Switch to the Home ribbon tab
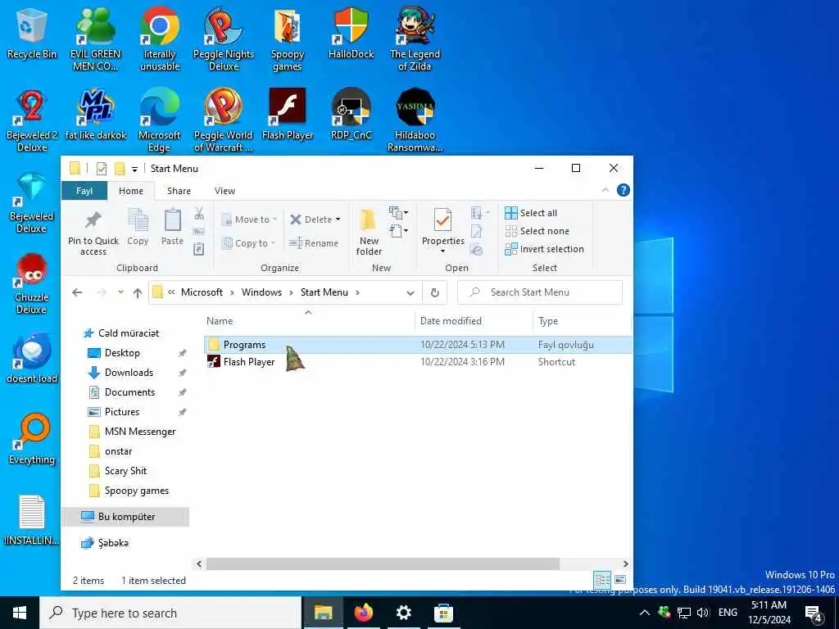The height and width of the screenshot is (629, 839). 131,191
